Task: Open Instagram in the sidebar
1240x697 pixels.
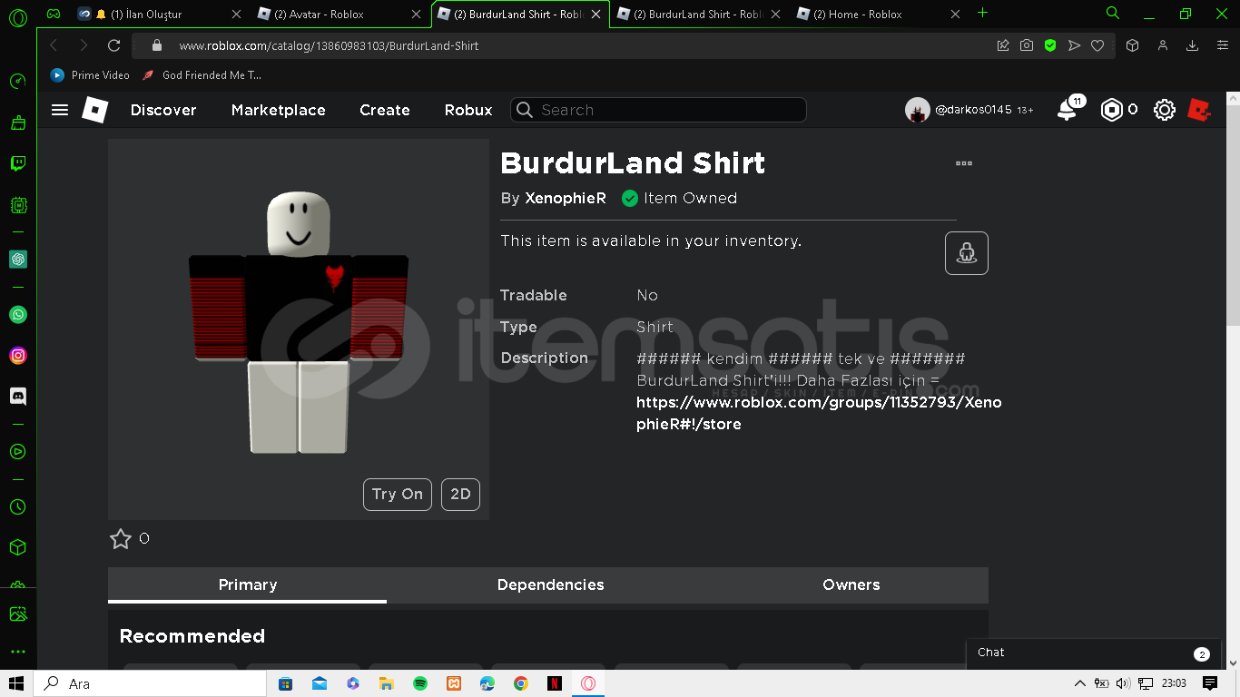Action: pos(17,356)
